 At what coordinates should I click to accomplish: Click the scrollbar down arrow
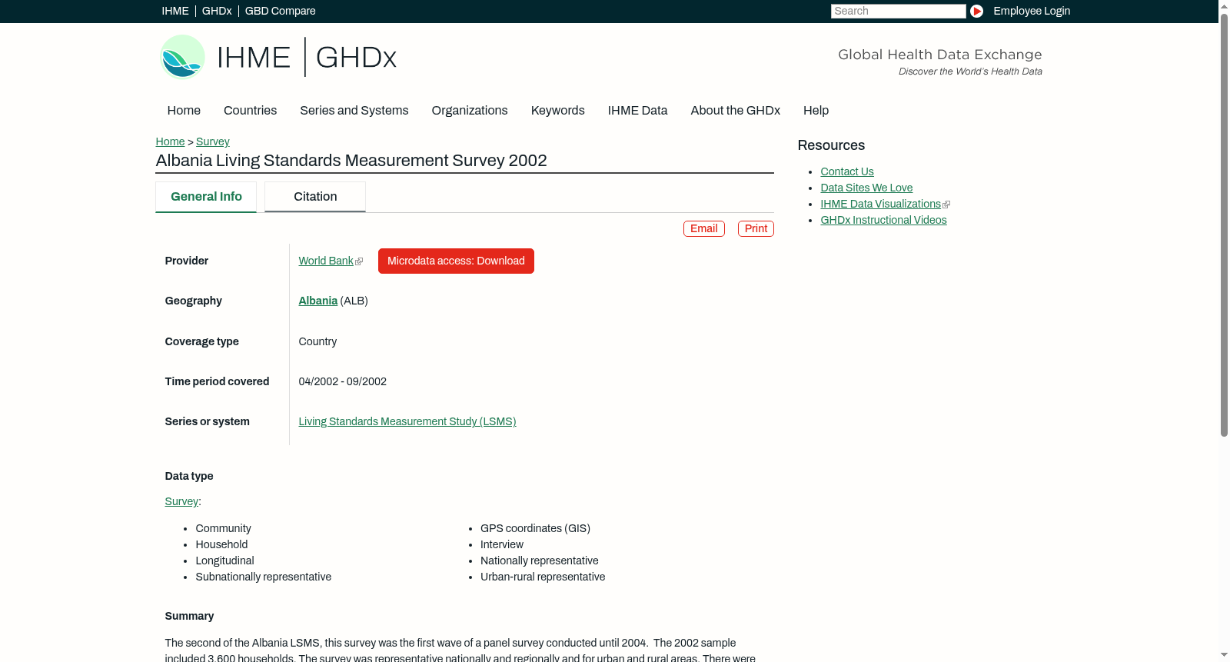coord(1224,656)
